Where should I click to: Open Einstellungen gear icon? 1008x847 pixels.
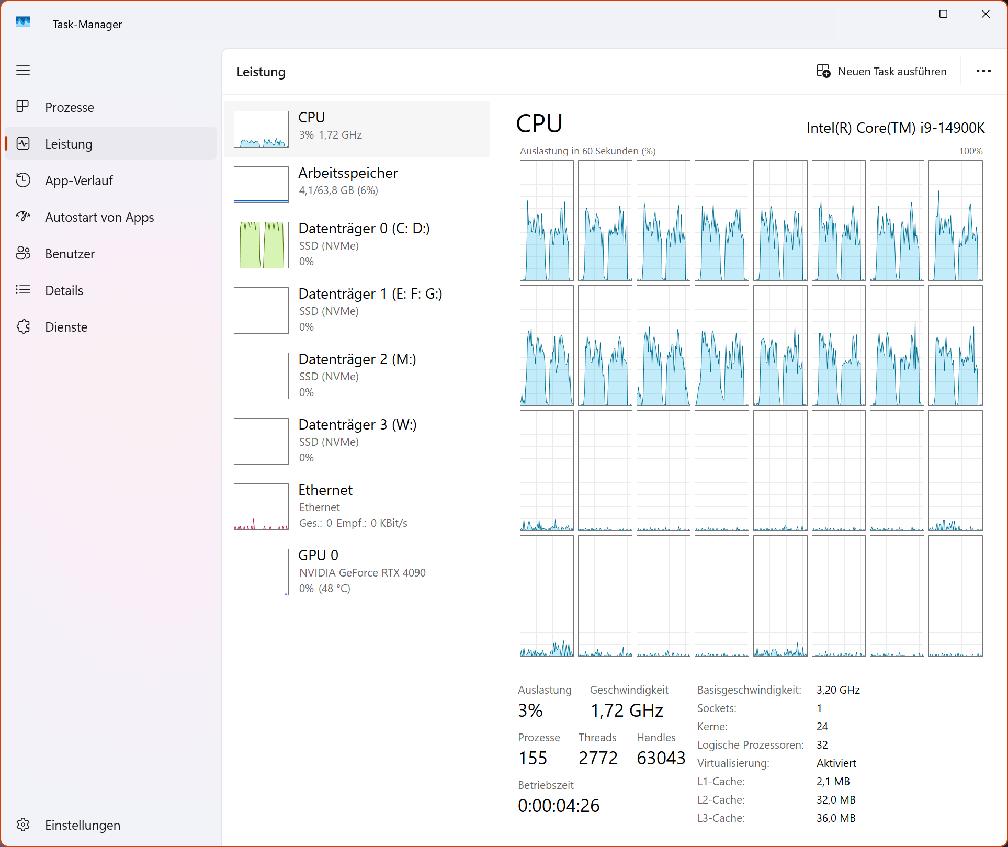pyautogui.click(x=23, y=825)
